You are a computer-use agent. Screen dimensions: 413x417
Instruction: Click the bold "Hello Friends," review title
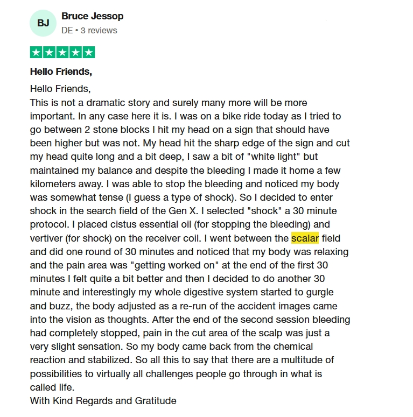tap(61, 72)
